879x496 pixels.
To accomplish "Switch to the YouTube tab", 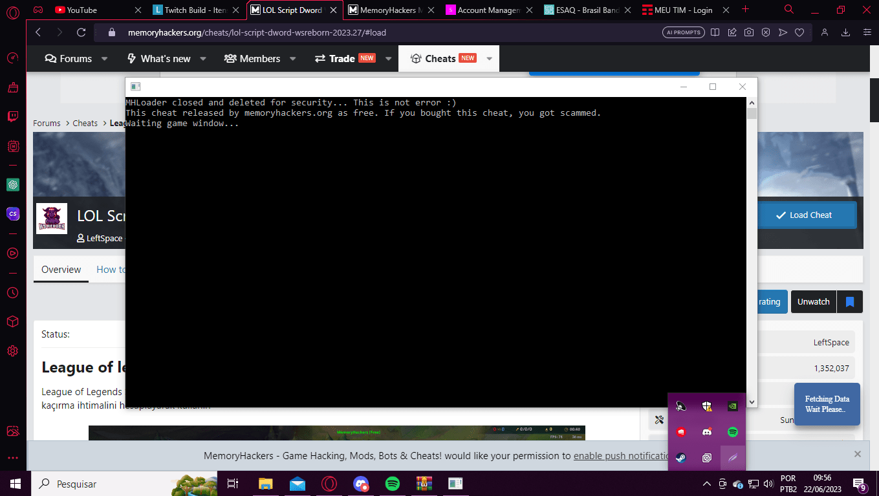I will pos(98,10).
